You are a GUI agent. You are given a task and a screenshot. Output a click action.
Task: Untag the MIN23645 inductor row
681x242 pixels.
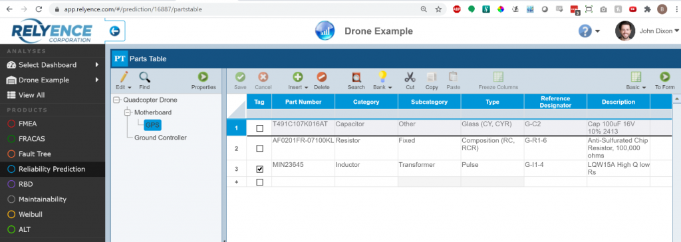coord(260,169)
